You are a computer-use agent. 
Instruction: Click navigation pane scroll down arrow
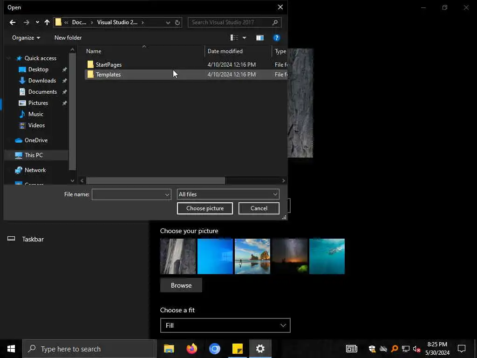pyautogui.click(x=72, y=180)
